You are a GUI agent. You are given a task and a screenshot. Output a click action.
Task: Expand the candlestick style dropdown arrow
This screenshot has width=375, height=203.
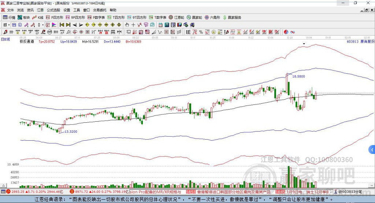pyautogui.click(x=43, y=25)
